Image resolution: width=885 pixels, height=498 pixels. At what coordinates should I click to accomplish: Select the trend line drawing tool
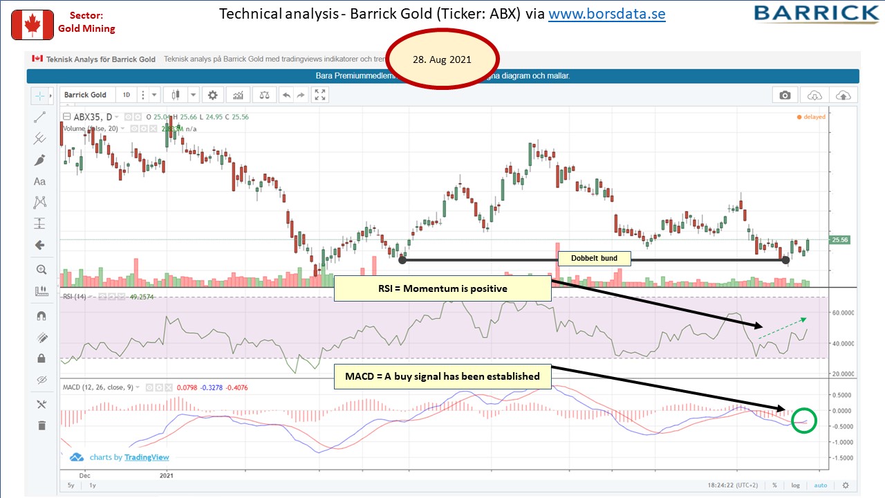[39, 118]
